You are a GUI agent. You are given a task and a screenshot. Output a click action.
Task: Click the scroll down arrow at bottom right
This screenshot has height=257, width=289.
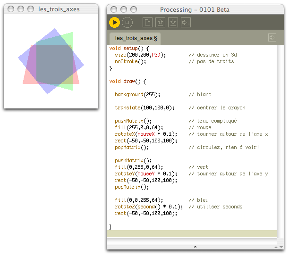click(281, 247)
